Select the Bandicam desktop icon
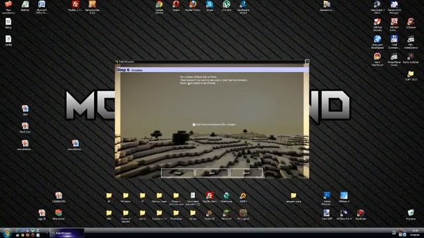Viewport: 424px width, 238px height. (x=360, y=215)
